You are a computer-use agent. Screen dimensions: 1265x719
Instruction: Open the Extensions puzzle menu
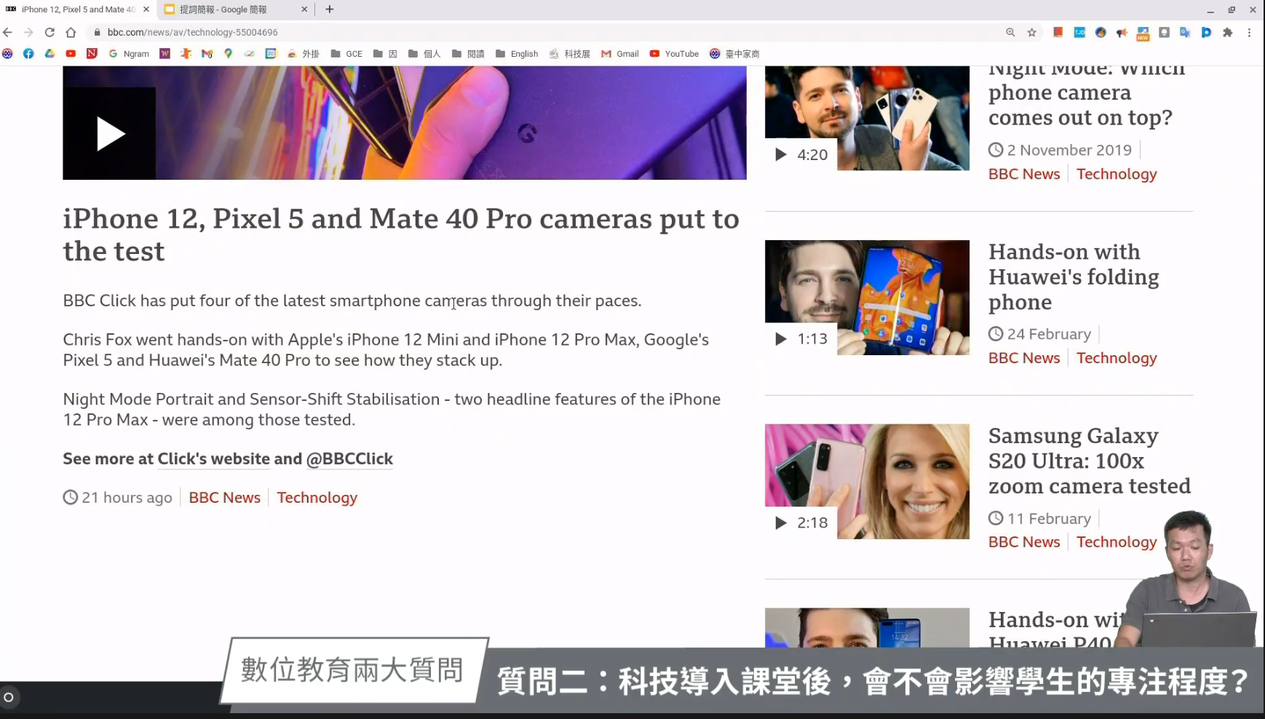pyautogui.click(x=1228, y=32)
